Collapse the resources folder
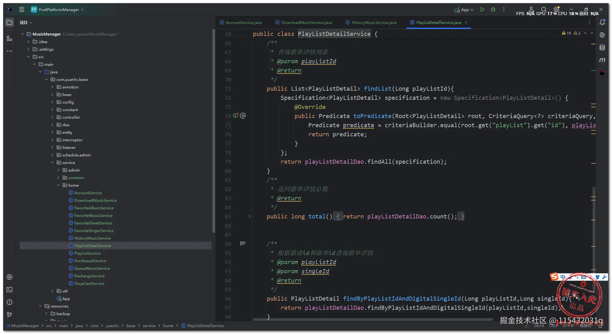612x334 pixels. coord(40,306)
